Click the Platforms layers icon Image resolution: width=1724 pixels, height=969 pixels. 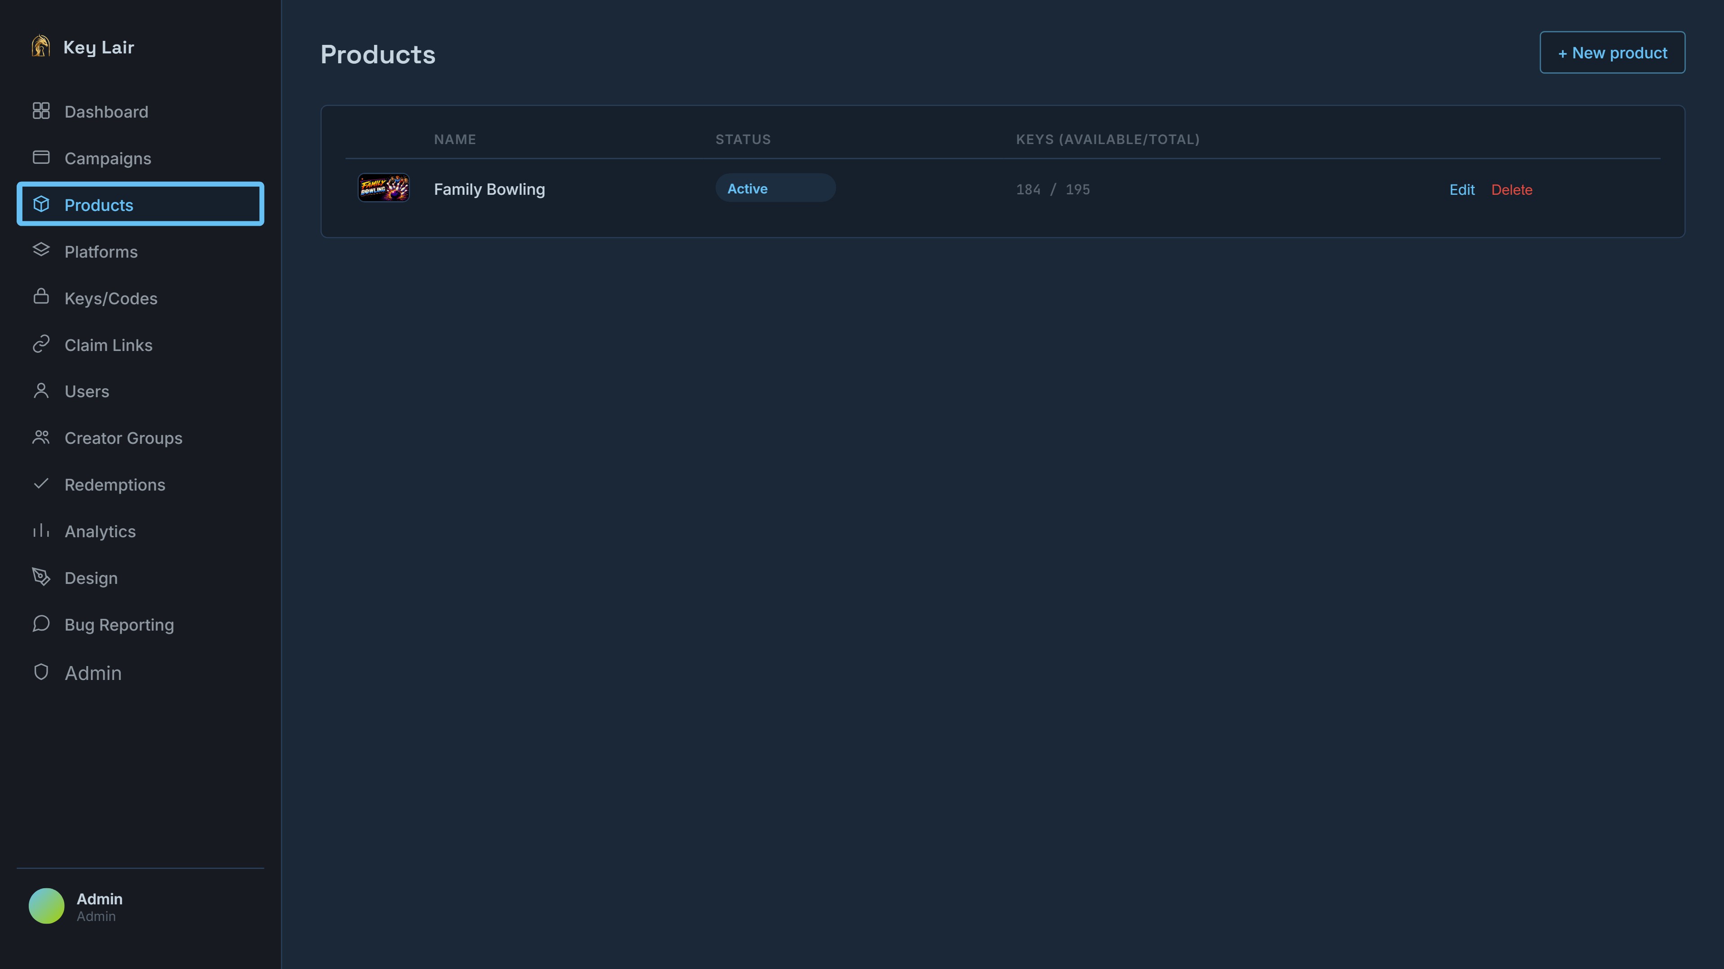point(41,250)
